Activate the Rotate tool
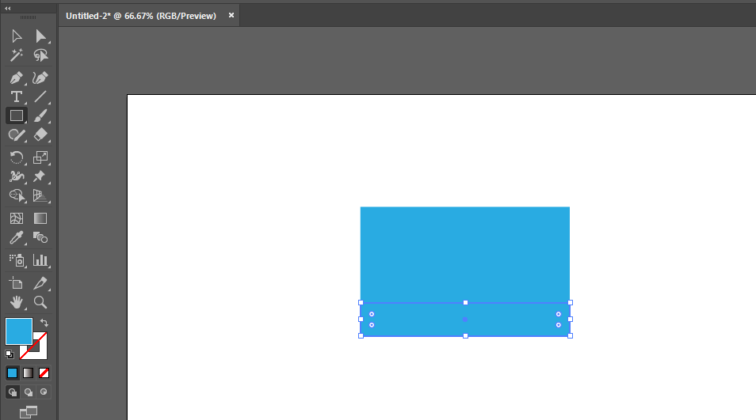Image resolution: width=756 pixels, height=420 pixels. click(17, 157)
